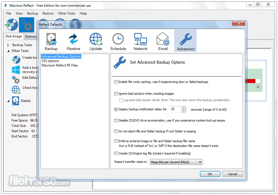
Task: Click the Total Size detail line
Action: coord(24,126)
